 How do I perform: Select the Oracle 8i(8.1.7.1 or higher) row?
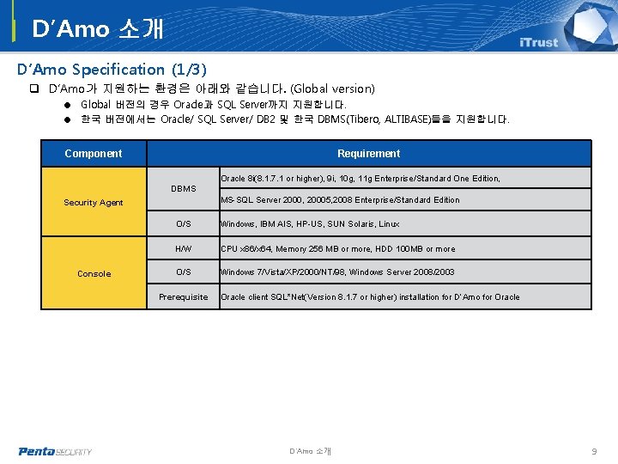(x=405, y=178)
